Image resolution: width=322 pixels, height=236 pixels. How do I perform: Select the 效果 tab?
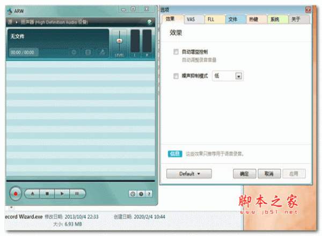coord(172,19)
